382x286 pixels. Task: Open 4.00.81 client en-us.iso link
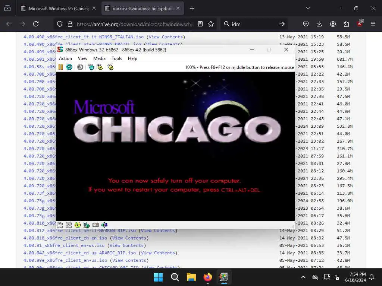pos(64,246)
